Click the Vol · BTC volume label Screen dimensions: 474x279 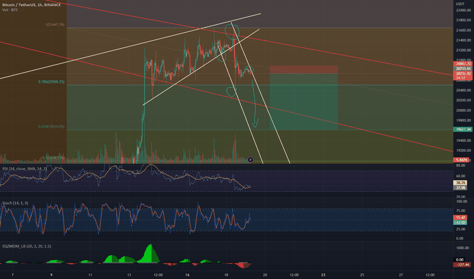point(10,10)
